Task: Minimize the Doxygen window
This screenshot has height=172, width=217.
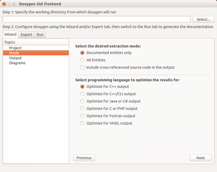Action: click(9, 4)
